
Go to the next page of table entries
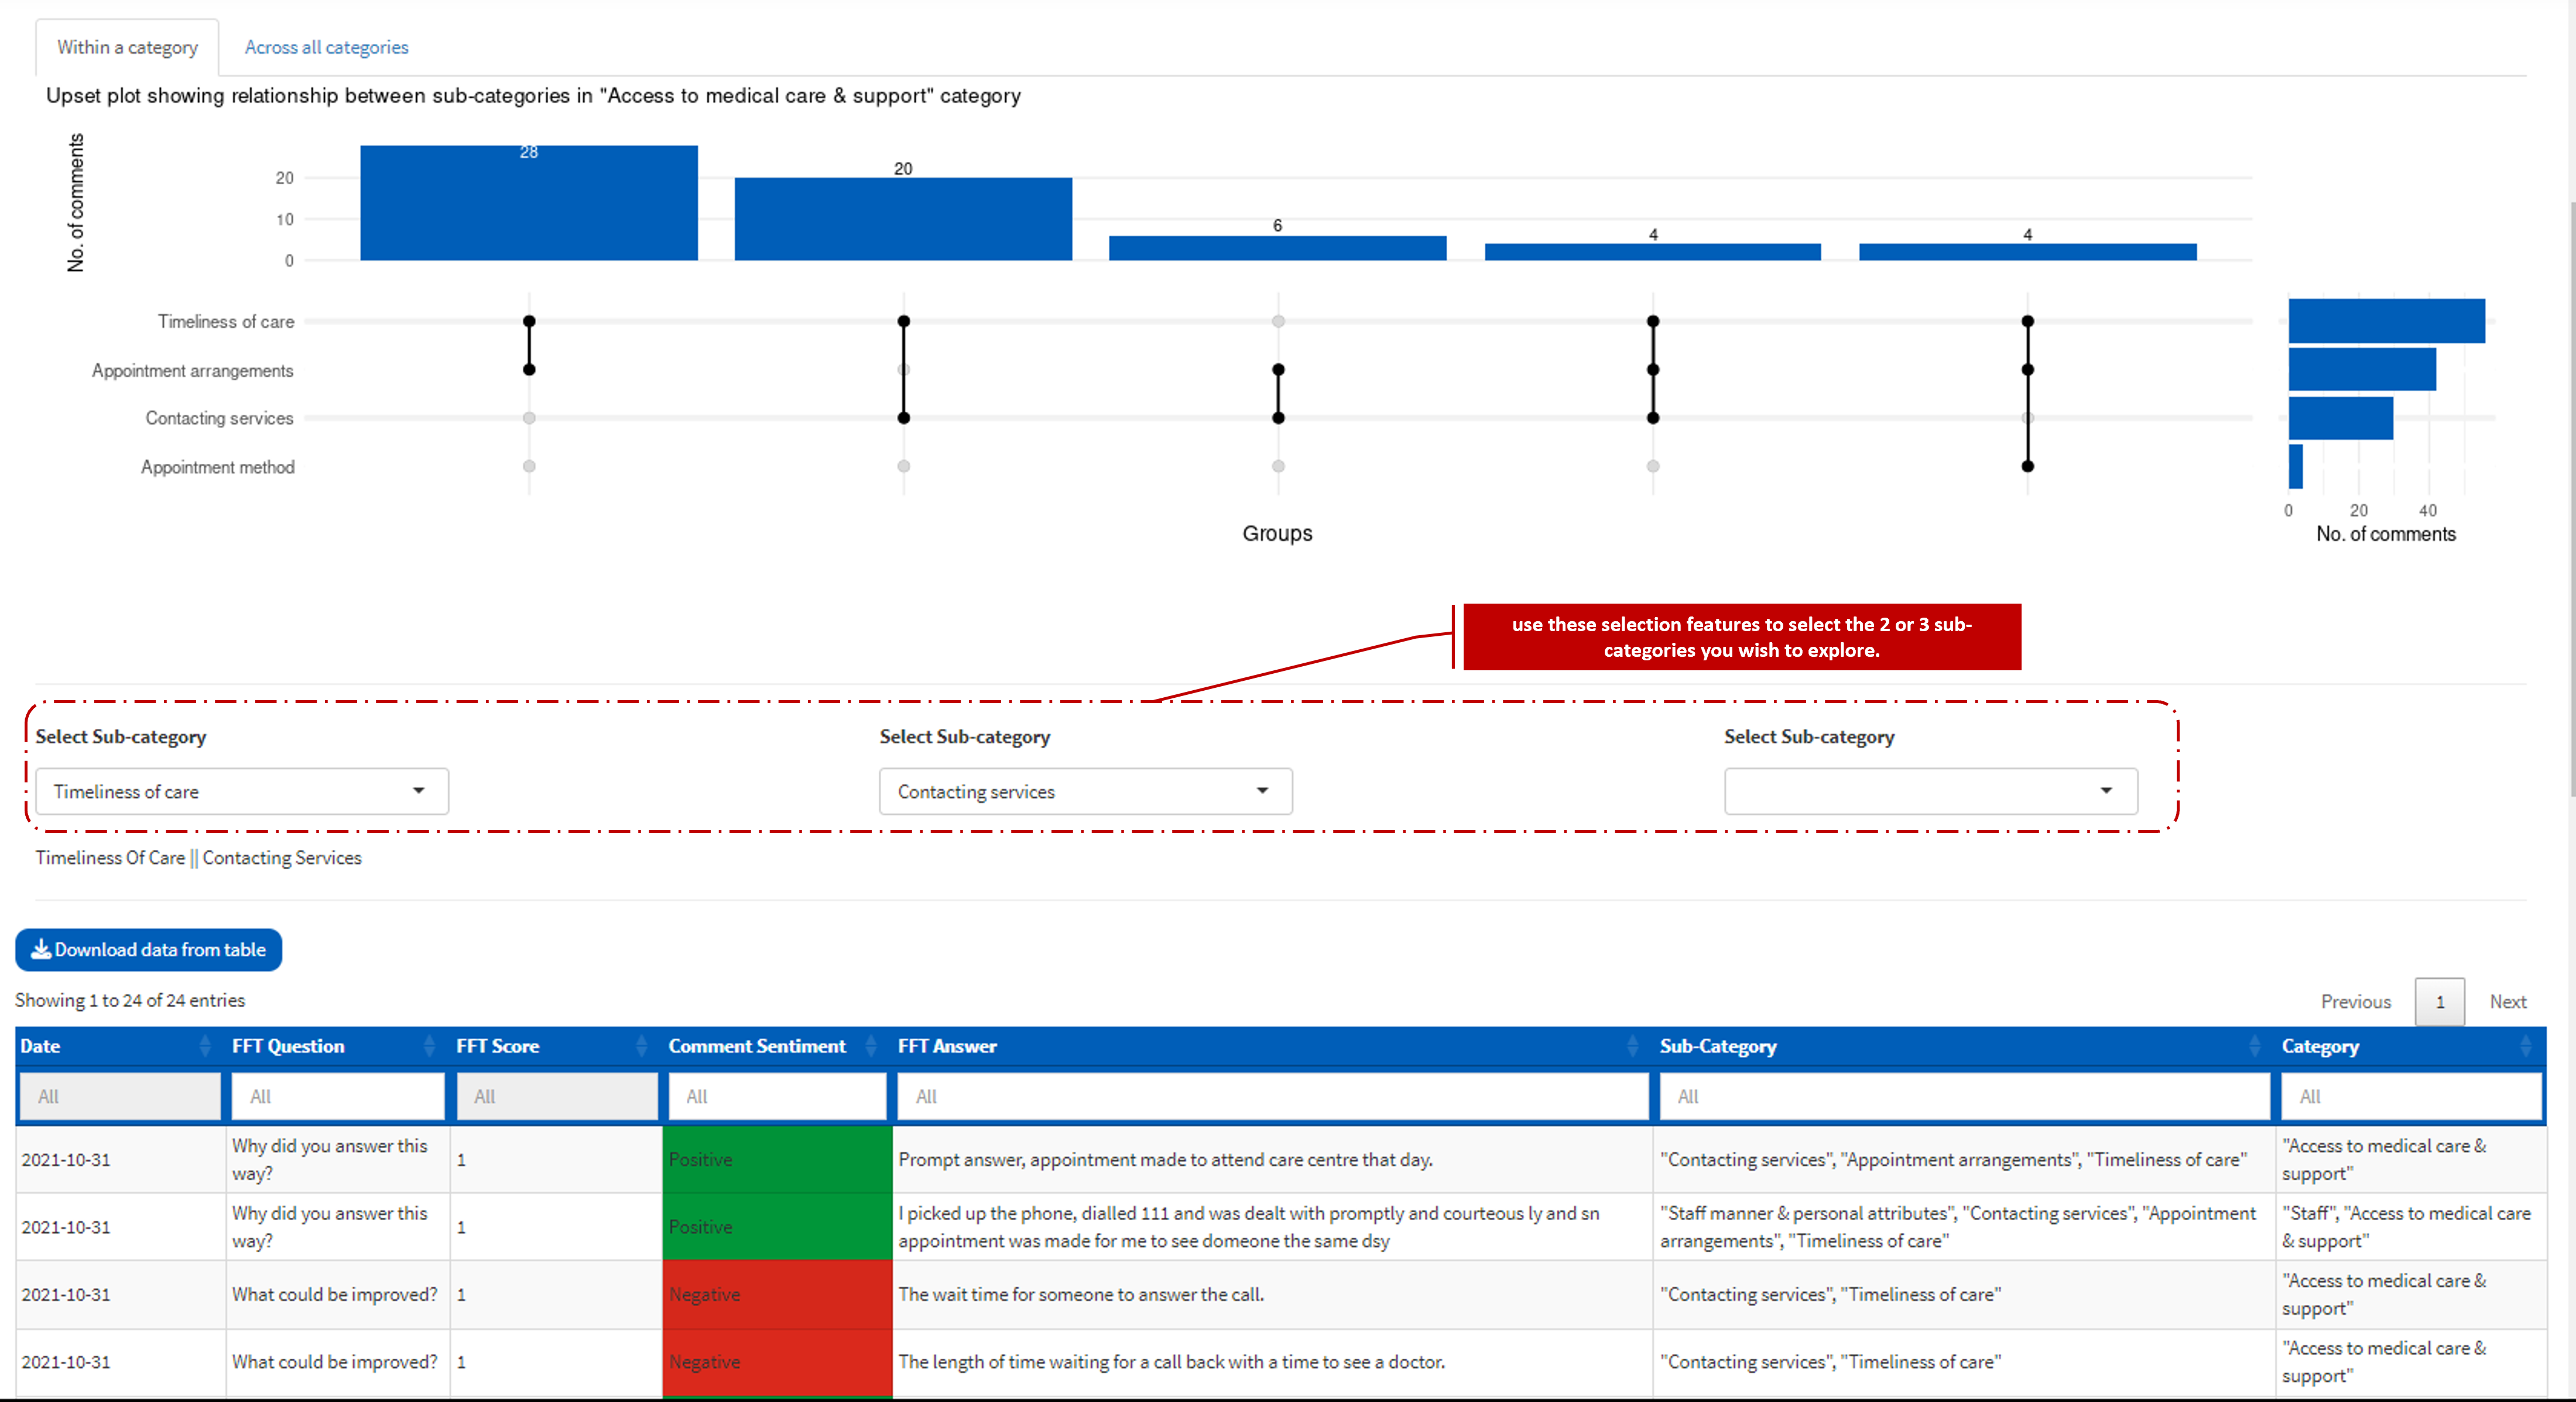tap(2508, 1000)
